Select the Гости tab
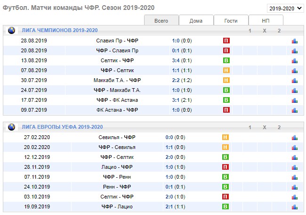306x215 pixels. [x=231, y=20]
